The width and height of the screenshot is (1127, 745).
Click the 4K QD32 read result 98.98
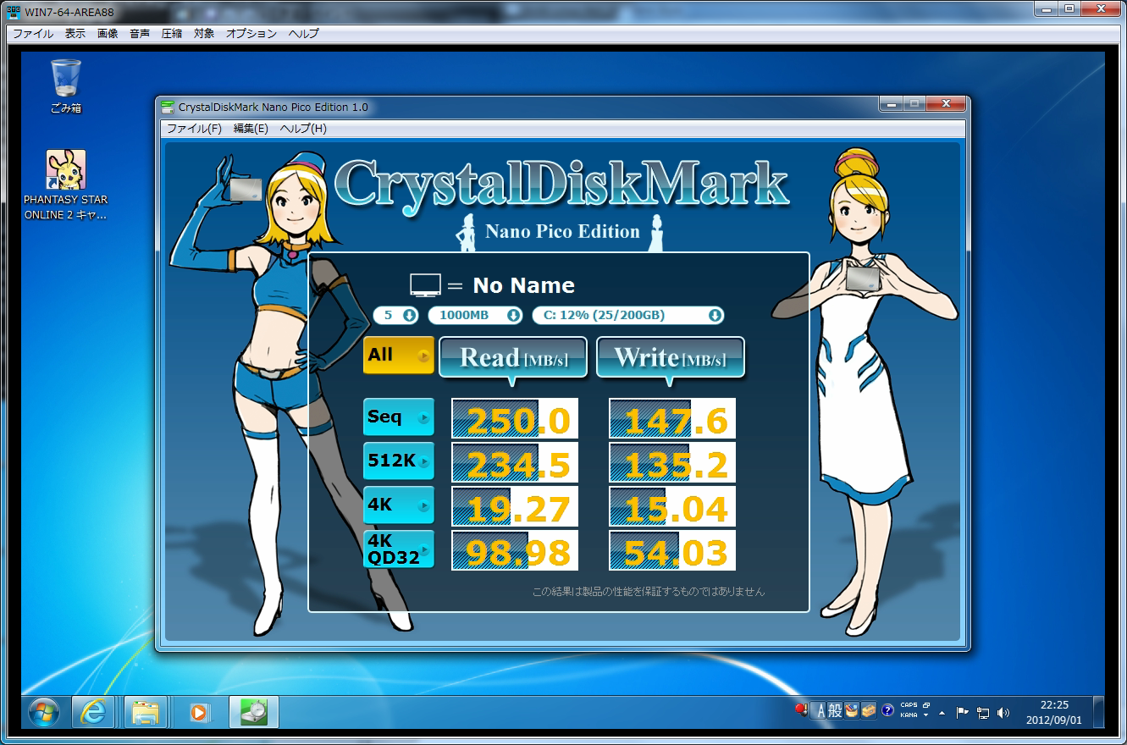[x=515, y=550]
